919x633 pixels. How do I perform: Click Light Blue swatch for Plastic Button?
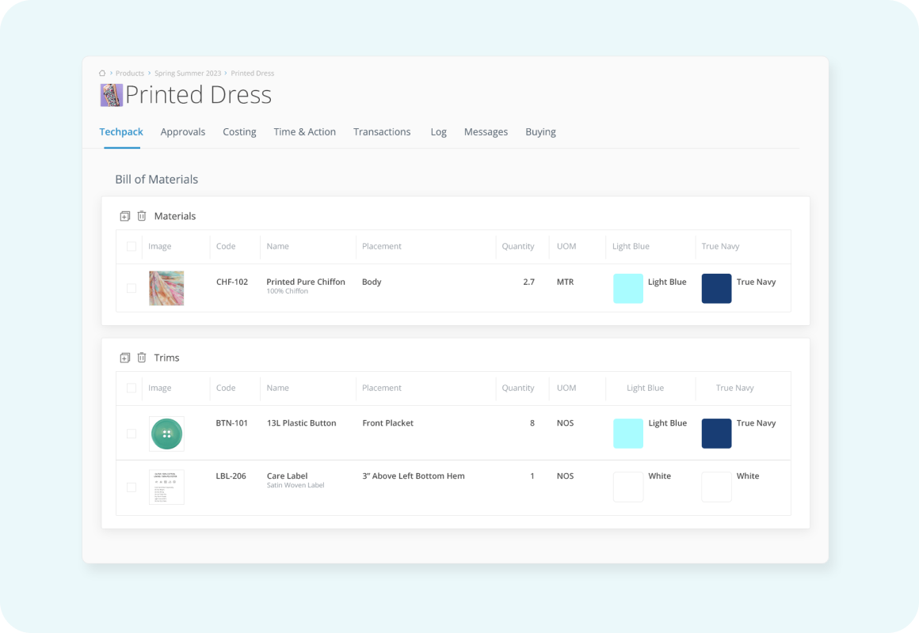pyautogui.click(x=628, y=434)
